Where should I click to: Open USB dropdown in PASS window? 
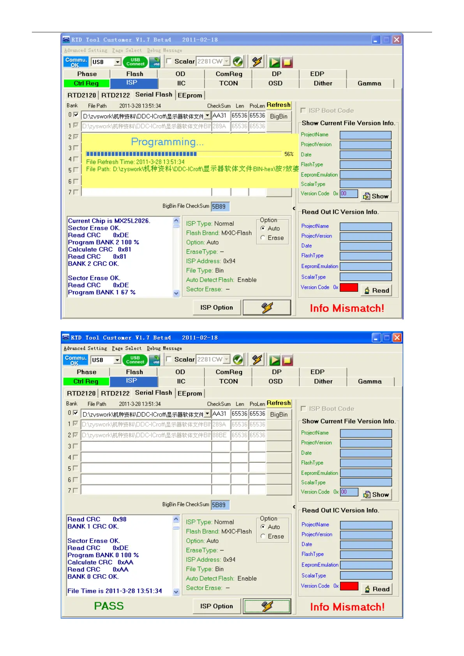coord(117,360)
